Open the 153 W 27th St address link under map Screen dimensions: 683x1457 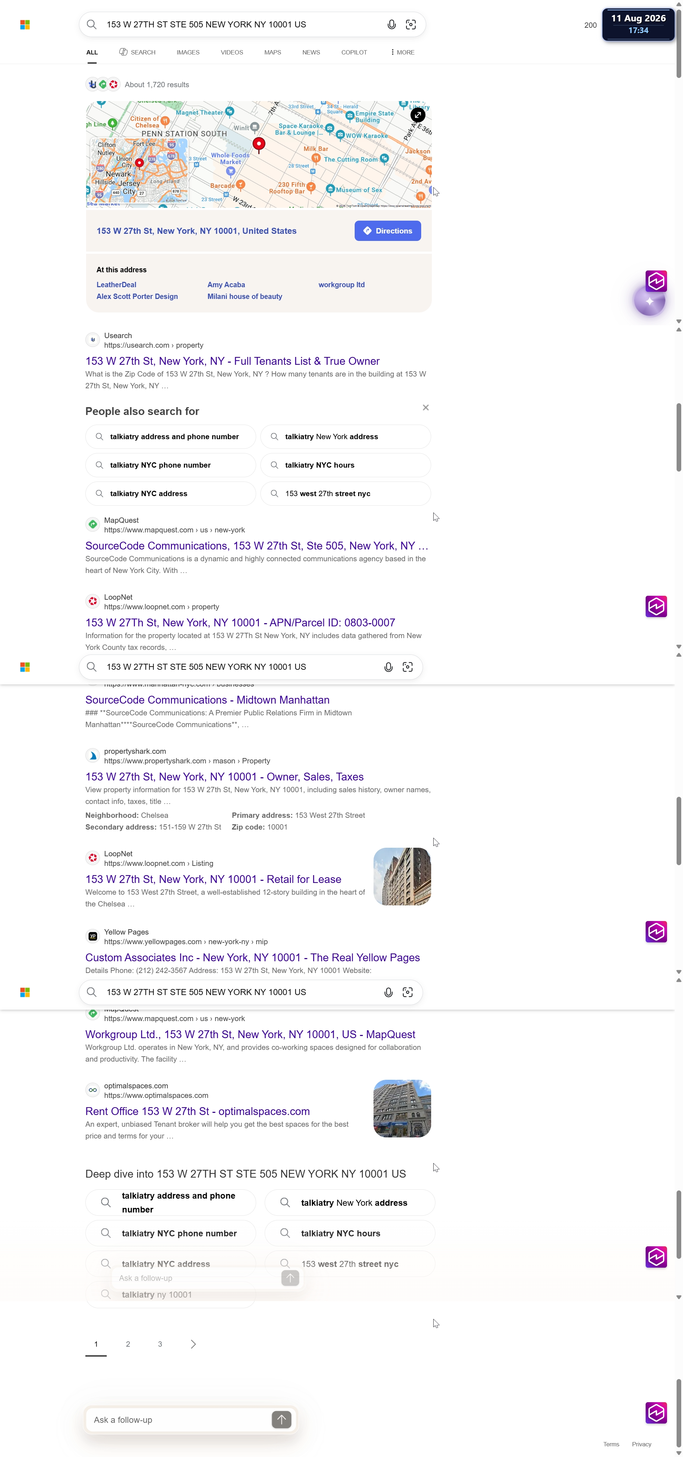pyautogui.click(x=196, y=231)
